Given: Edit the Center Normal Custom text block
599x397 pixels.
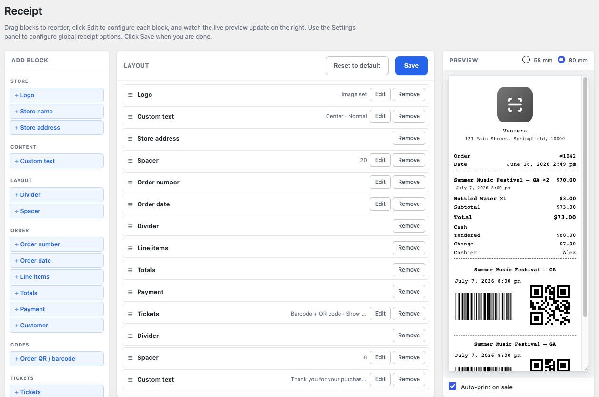Looking at the screenshot, I should [x=380, y=116].
